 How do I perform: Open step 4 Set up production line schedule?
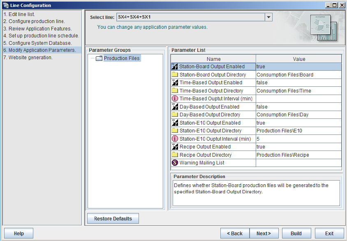(x=41, y=36)
